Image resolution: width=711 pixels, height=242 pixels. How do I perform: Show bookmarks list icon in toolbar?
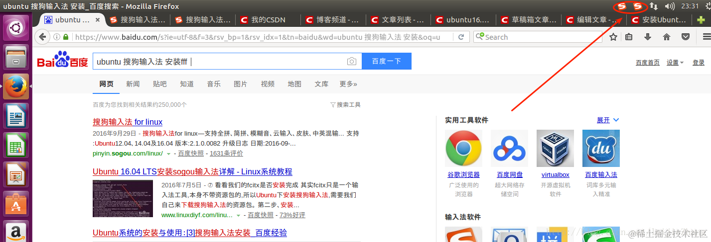629,37
